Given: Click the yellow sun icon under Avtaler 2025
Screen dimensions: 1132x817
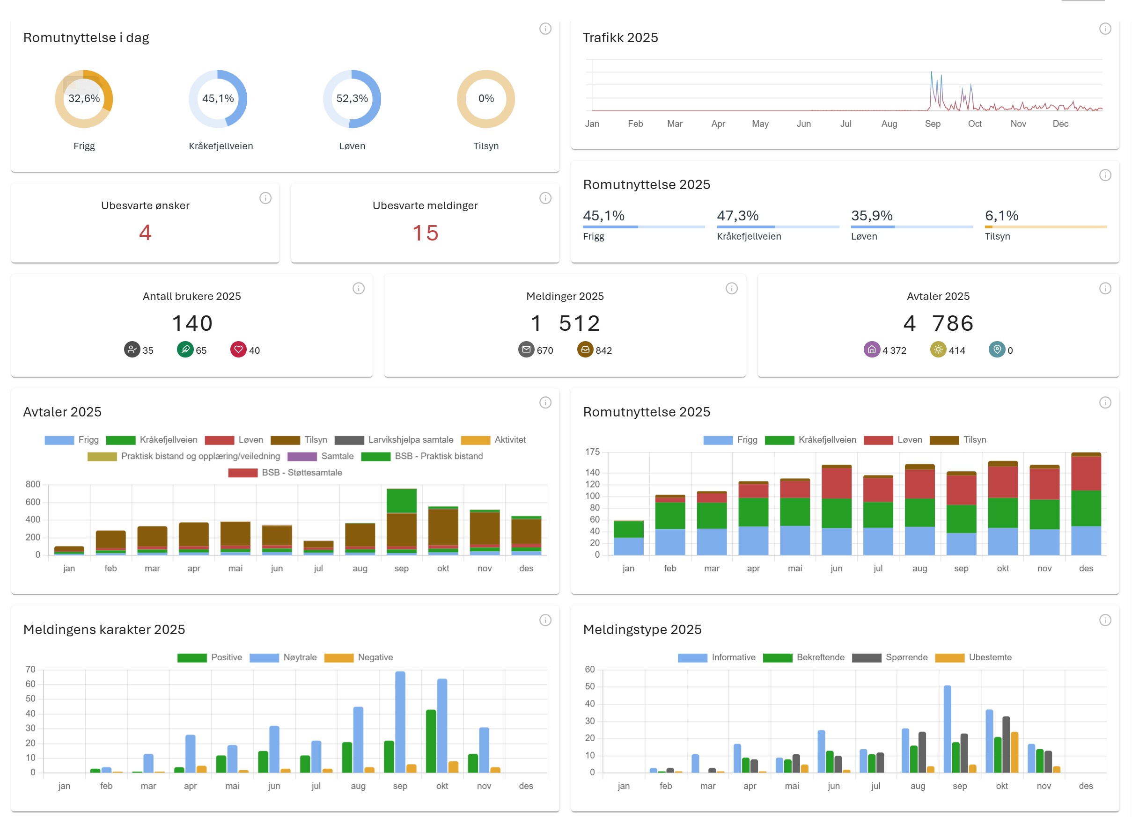Looking at the screenshot, I should tap(938, 350).
